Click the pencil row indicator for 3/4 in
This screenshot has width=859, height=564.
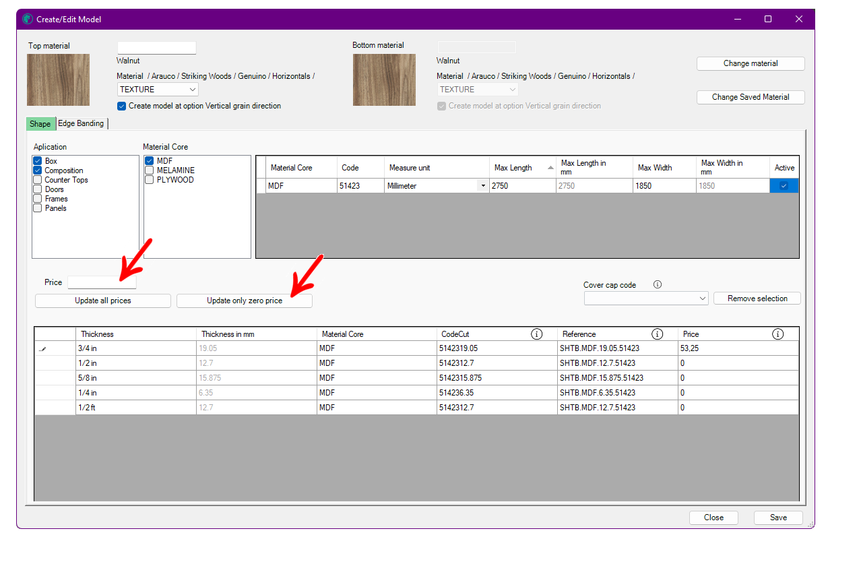[x=43, y=349]
